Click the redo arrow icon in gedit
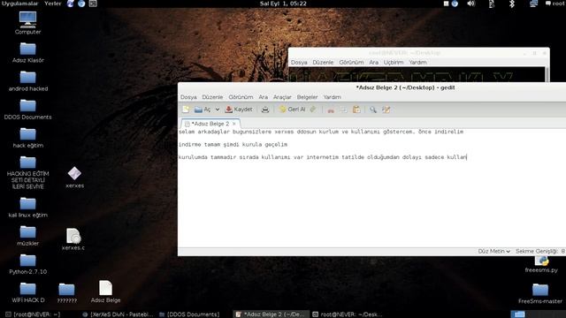Screen dimensions: 566x318 tap(313, 110)
